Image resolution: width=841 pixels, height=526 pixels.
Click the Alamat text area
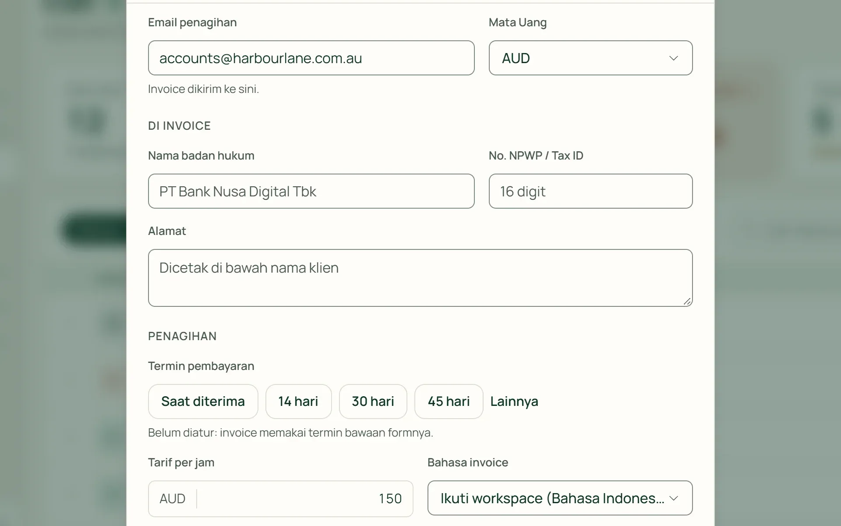point(420,278)
